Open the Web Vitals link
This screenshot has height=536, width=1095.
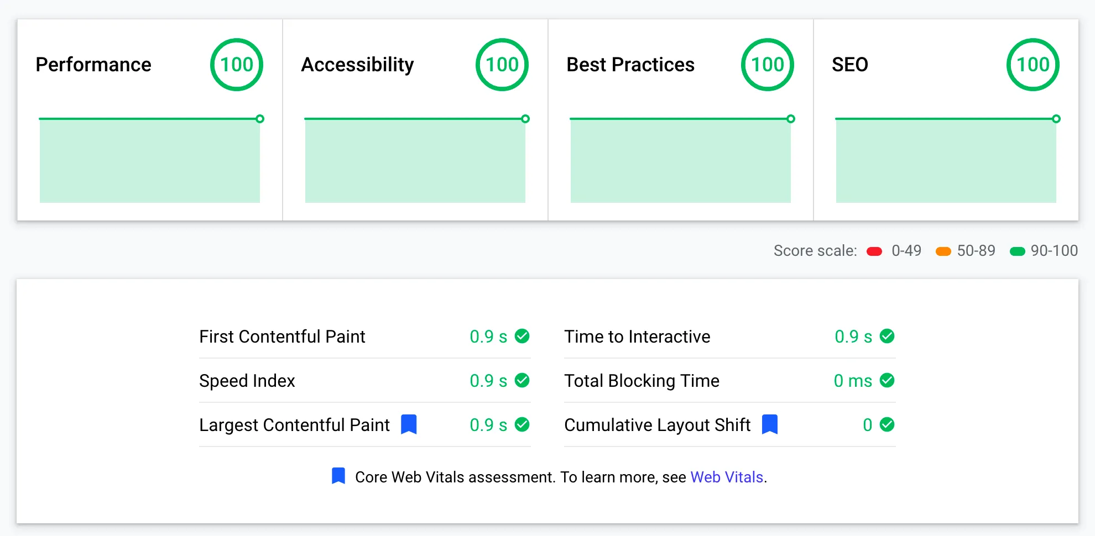(x=727, y=477)
